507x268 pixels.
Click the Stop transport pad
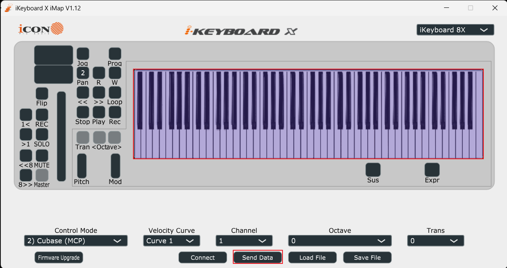coord(83,112)
